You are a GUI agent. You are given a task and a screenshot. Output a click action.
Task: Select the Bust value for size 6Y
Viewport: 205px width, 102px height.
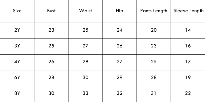(x=51, y=78)
